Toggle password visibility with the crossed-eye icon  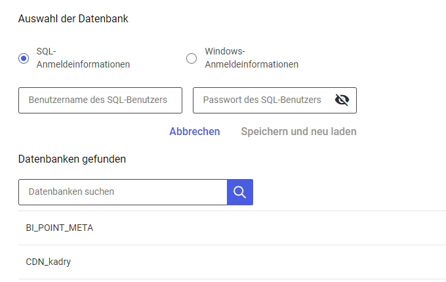(342, 100)
